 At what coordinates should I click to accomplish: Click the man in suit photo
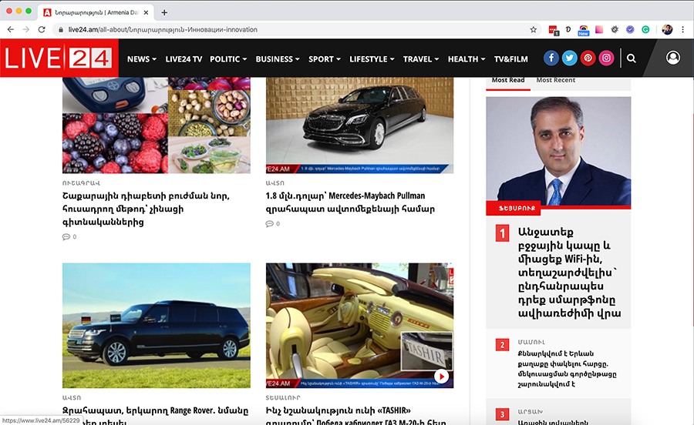click(558, 151)
